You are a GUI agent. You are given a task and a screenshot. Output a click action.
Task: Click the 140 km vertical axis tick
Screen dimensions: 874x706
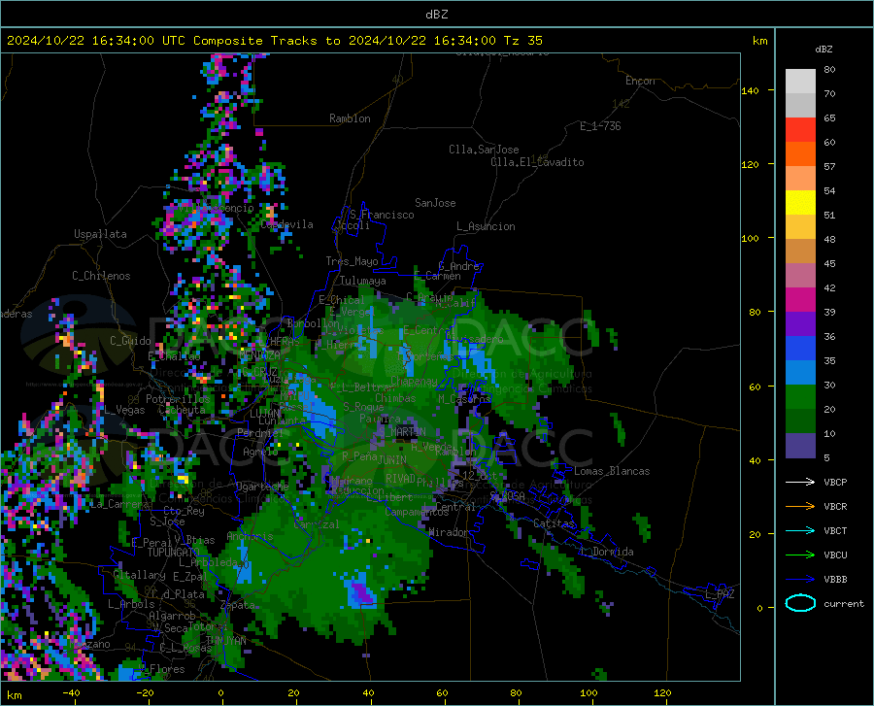point(751,90)
